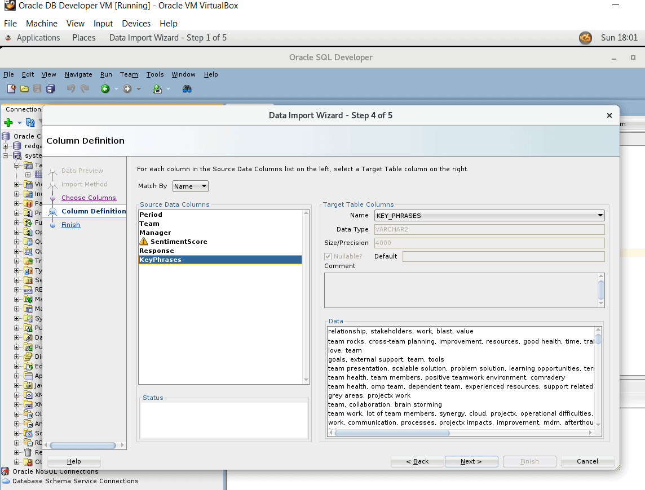645x490 pixels.
Task: Collapse the system connection node
Action: point(5,155)
